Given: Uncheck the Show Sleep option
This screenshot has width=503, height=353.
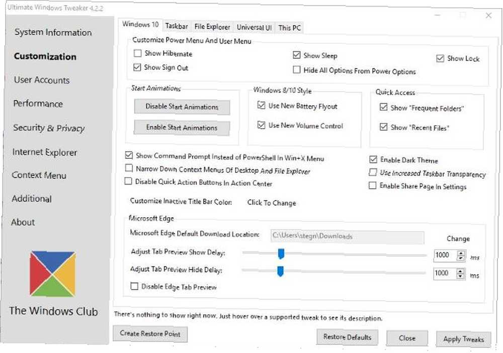Looking at the screenshot, I should tap(296, 55).
